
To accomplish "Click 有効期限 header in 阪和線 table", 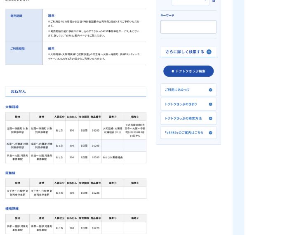I will [84, 183].
